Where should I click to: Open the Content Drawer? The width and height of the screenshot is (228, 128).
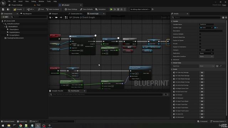click(x=8, y=121)
